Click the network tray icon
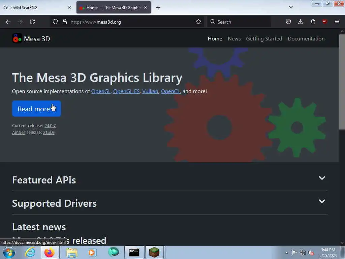 [303, 253]
